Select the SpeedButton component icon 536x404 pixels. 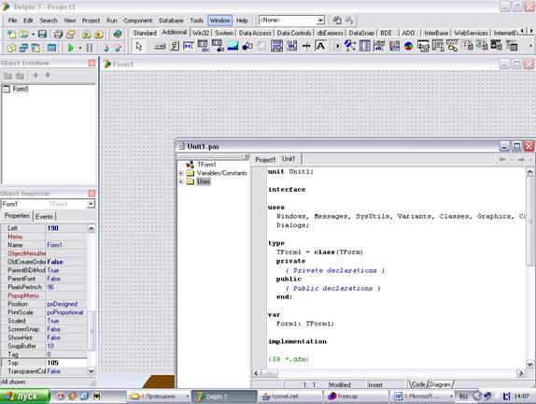coord(175,46)
